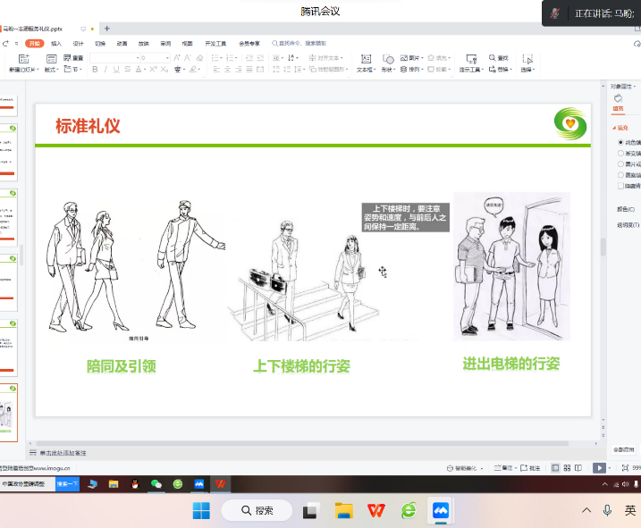Select the last slide thumbnail in panel
This screenshot has height=528, width=641.
(x=10, y=412)
